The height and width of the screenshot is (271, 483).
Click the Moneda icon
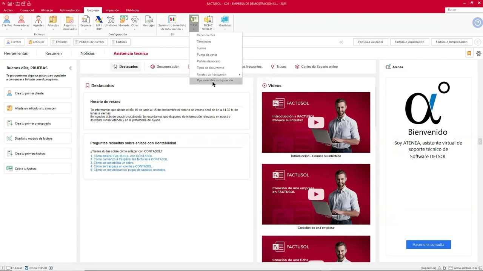coord(124,20)
